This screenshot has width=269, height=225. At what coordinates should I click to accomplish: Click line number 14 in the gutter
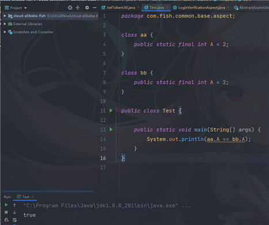point(103,139)
